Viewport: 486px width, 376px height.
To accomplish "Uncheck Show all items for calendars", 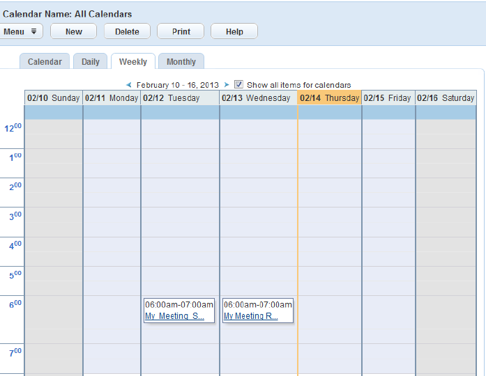I will coord(238,84).
